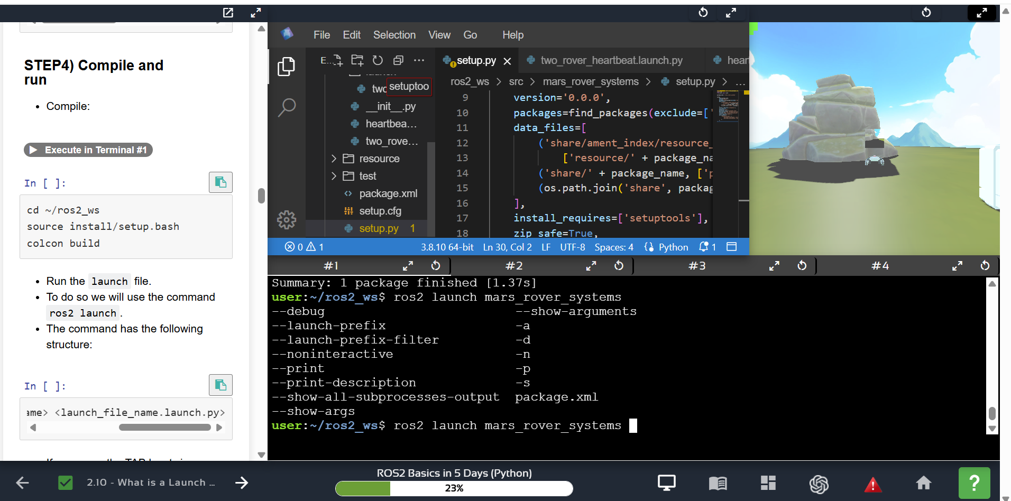Open the Search view in sidebar

pyautogui.click(x=287, y=107)
